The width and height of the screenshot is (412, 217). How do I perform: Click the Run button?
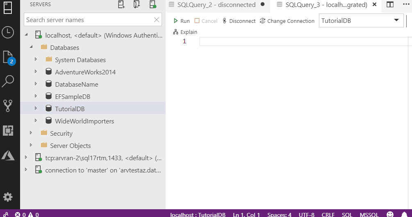181,21
